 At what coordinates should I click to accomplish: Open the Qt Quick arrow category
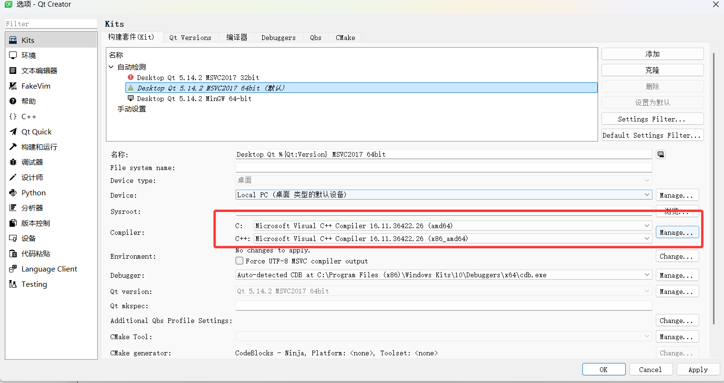(x=13, y=131)
